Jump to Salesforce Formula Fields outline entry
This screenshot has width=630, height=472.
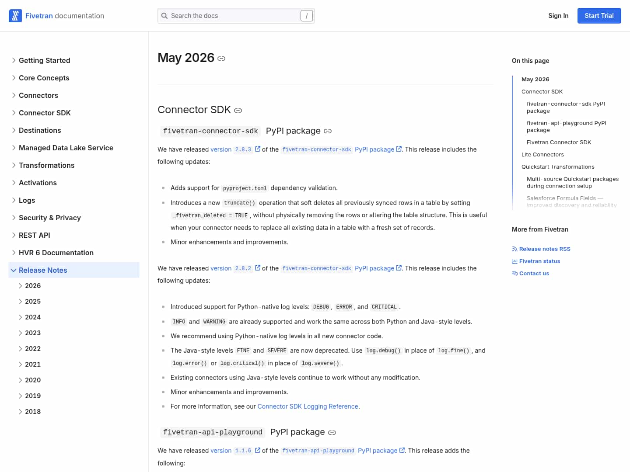click(572, 202)
